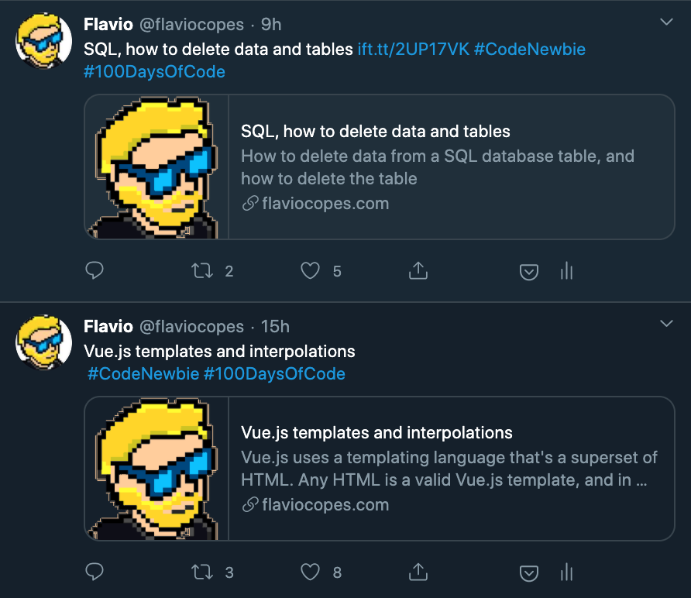This screenshot has height=598, width=691.
Task: Retweet the SQL delete data tweet
Action: point(201,270)
